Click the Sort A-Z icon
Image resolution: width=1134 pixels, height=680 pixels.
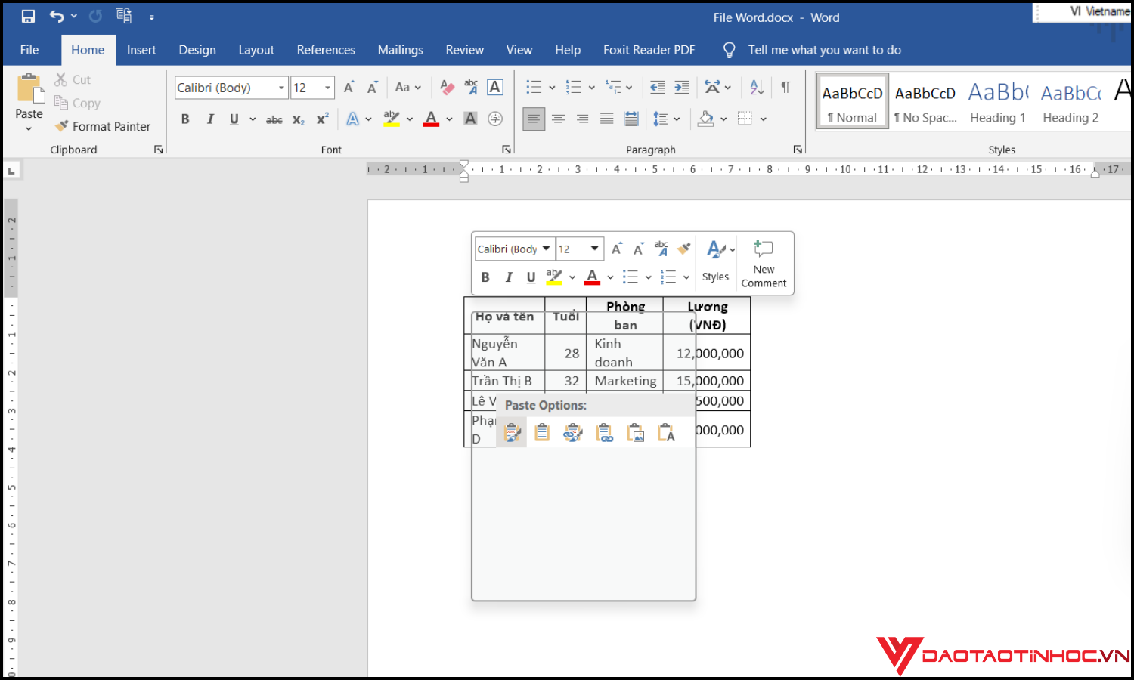[757, 88]
